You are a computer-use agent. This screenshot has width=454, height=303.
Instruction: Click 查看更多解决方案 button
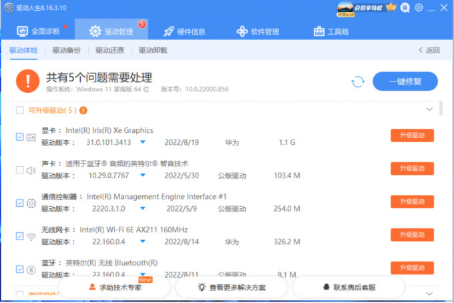click(x=232, y=288)
